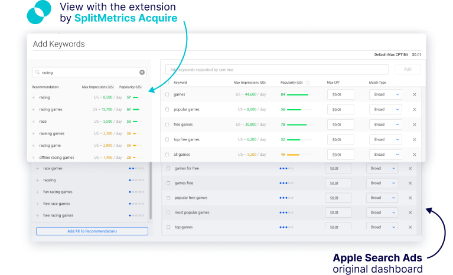
Task: Add free race games plus icon
Action: point(37,204)
